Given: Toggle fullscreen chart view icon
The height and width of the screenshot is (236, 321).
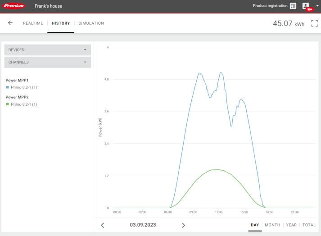Looking at the screenshot, I should [314, 23].
